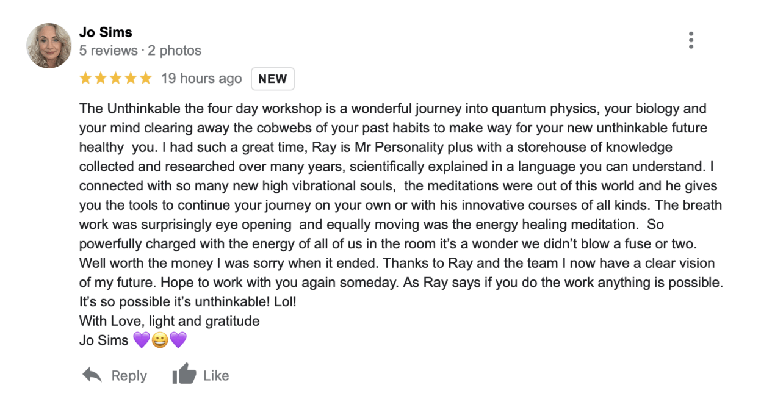Image resolution: width=761 pixels, height=407 pixels.
Task: Click the thumbs-up Like icon
Action: click(x=184, y=375)
